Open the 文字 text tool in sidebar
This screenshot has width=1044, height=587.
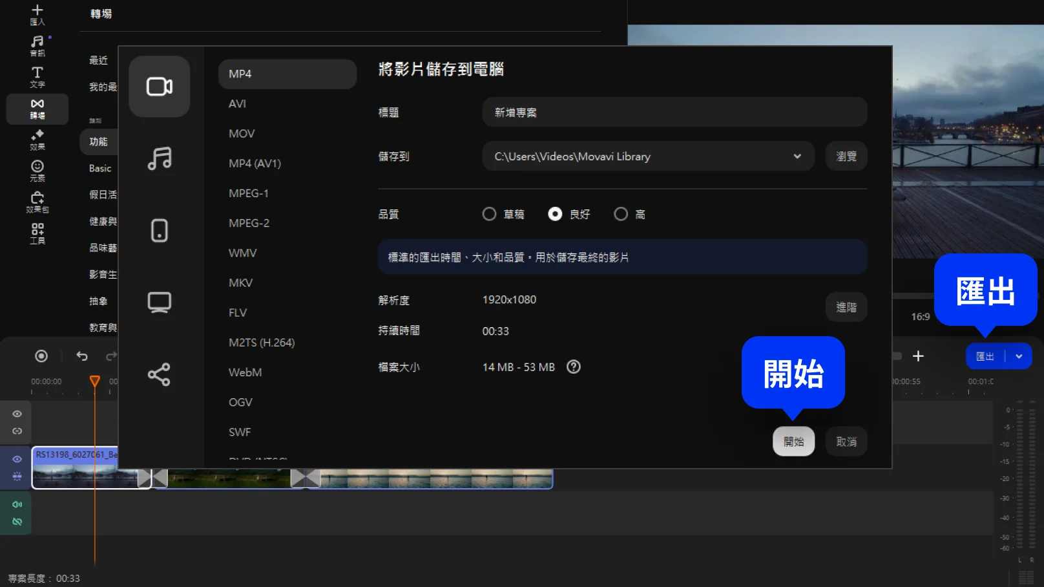tap(37, 77)
